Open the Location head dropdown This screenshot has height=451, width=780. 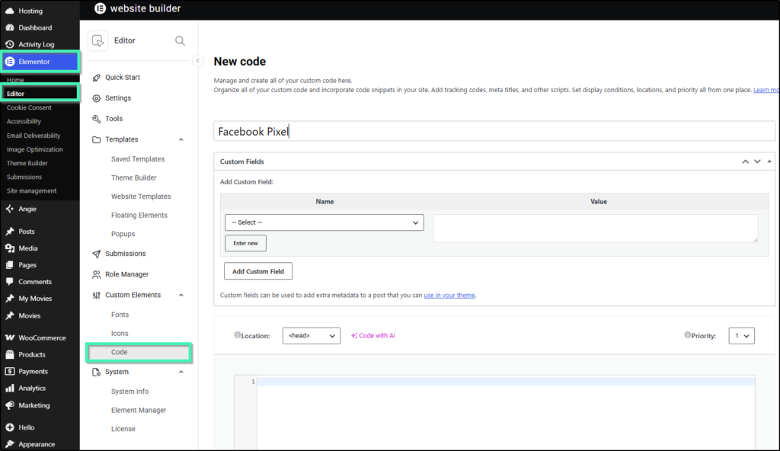click(x=312, y=335)
